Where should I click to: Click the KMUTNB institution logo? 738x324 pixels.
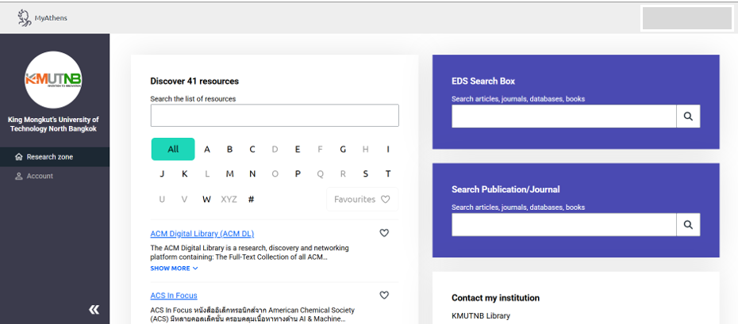coord(53,79)
